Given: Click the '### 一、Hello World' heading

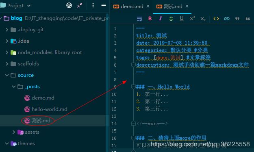Looking at the screenshot, I should [163, 87].
